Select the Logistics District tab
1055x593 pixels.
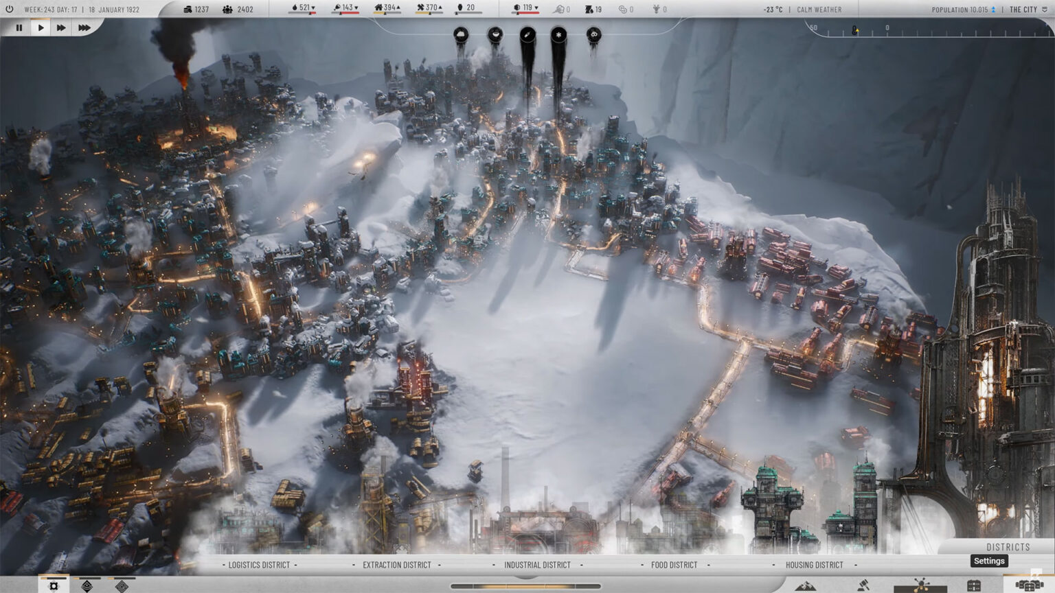click(259, 565)
